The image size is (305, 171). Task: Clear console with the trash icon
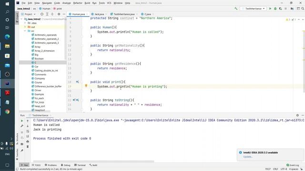(x=28, y=146)
